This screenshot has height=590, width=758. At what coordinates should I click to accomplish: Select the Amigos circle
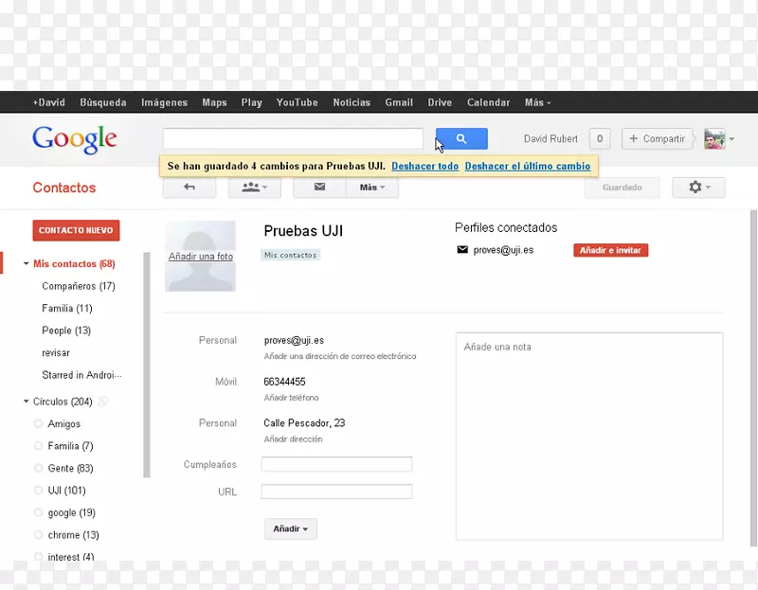(63, 423)
